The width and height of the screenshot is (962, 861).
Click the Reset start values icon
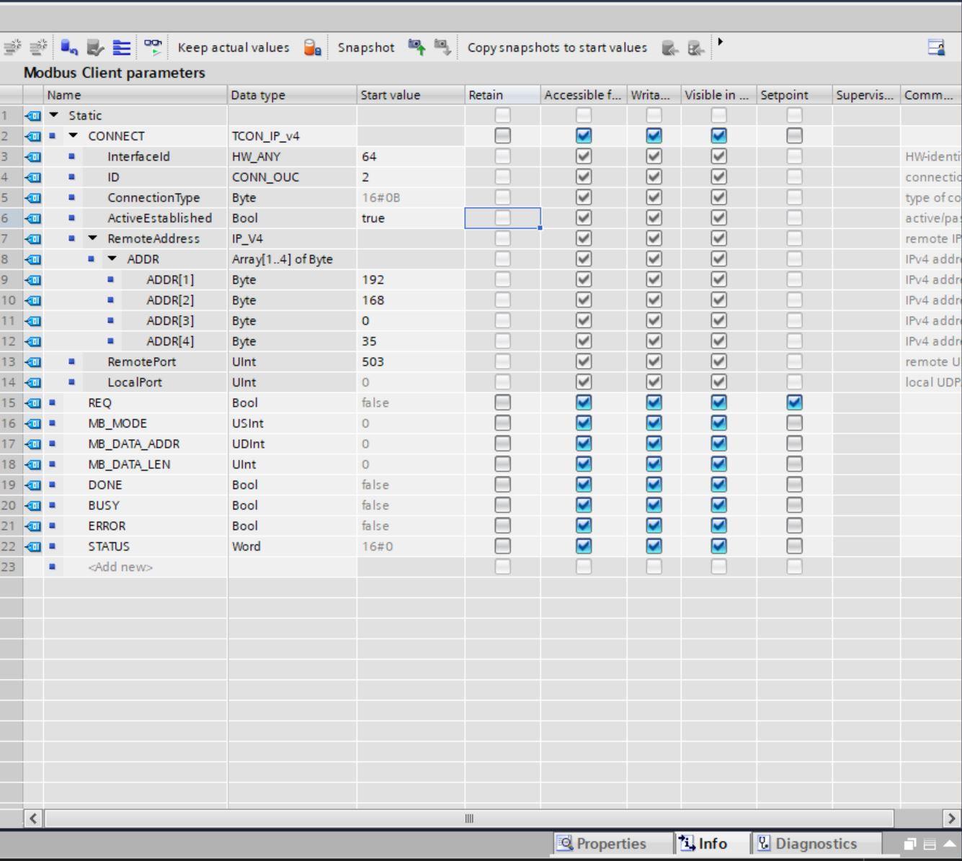pos(70,47)
